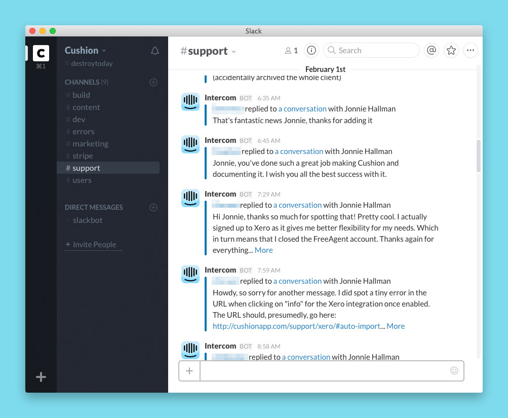The height and width of the screenshot is (418, 508).
Task: Click the Intercom avatar for the 8:58 AM message
Action: (x=190, y=350)
